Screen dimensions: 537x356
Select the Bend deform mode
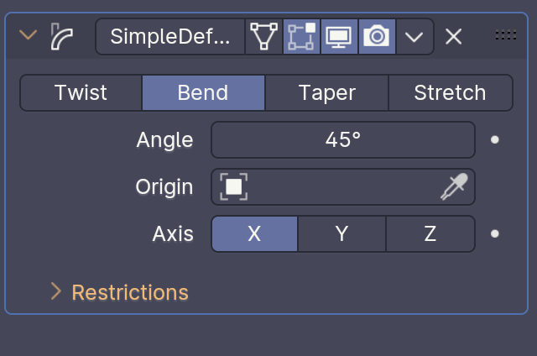[x=203, y=92]
